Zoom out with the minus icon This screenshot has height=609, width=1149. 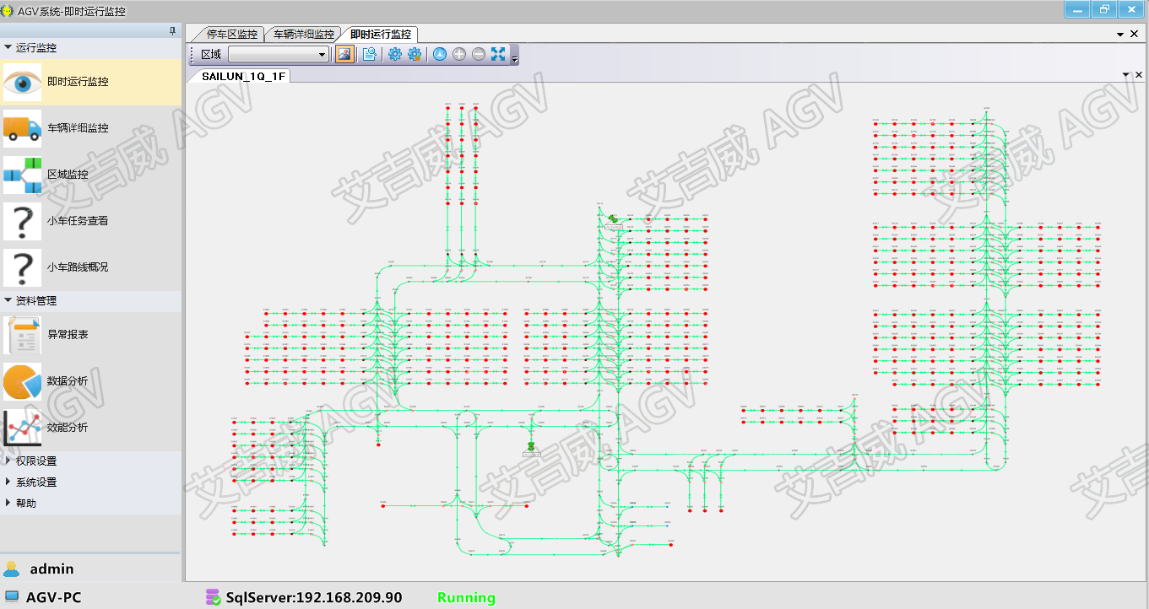click(x=479, y=54)
